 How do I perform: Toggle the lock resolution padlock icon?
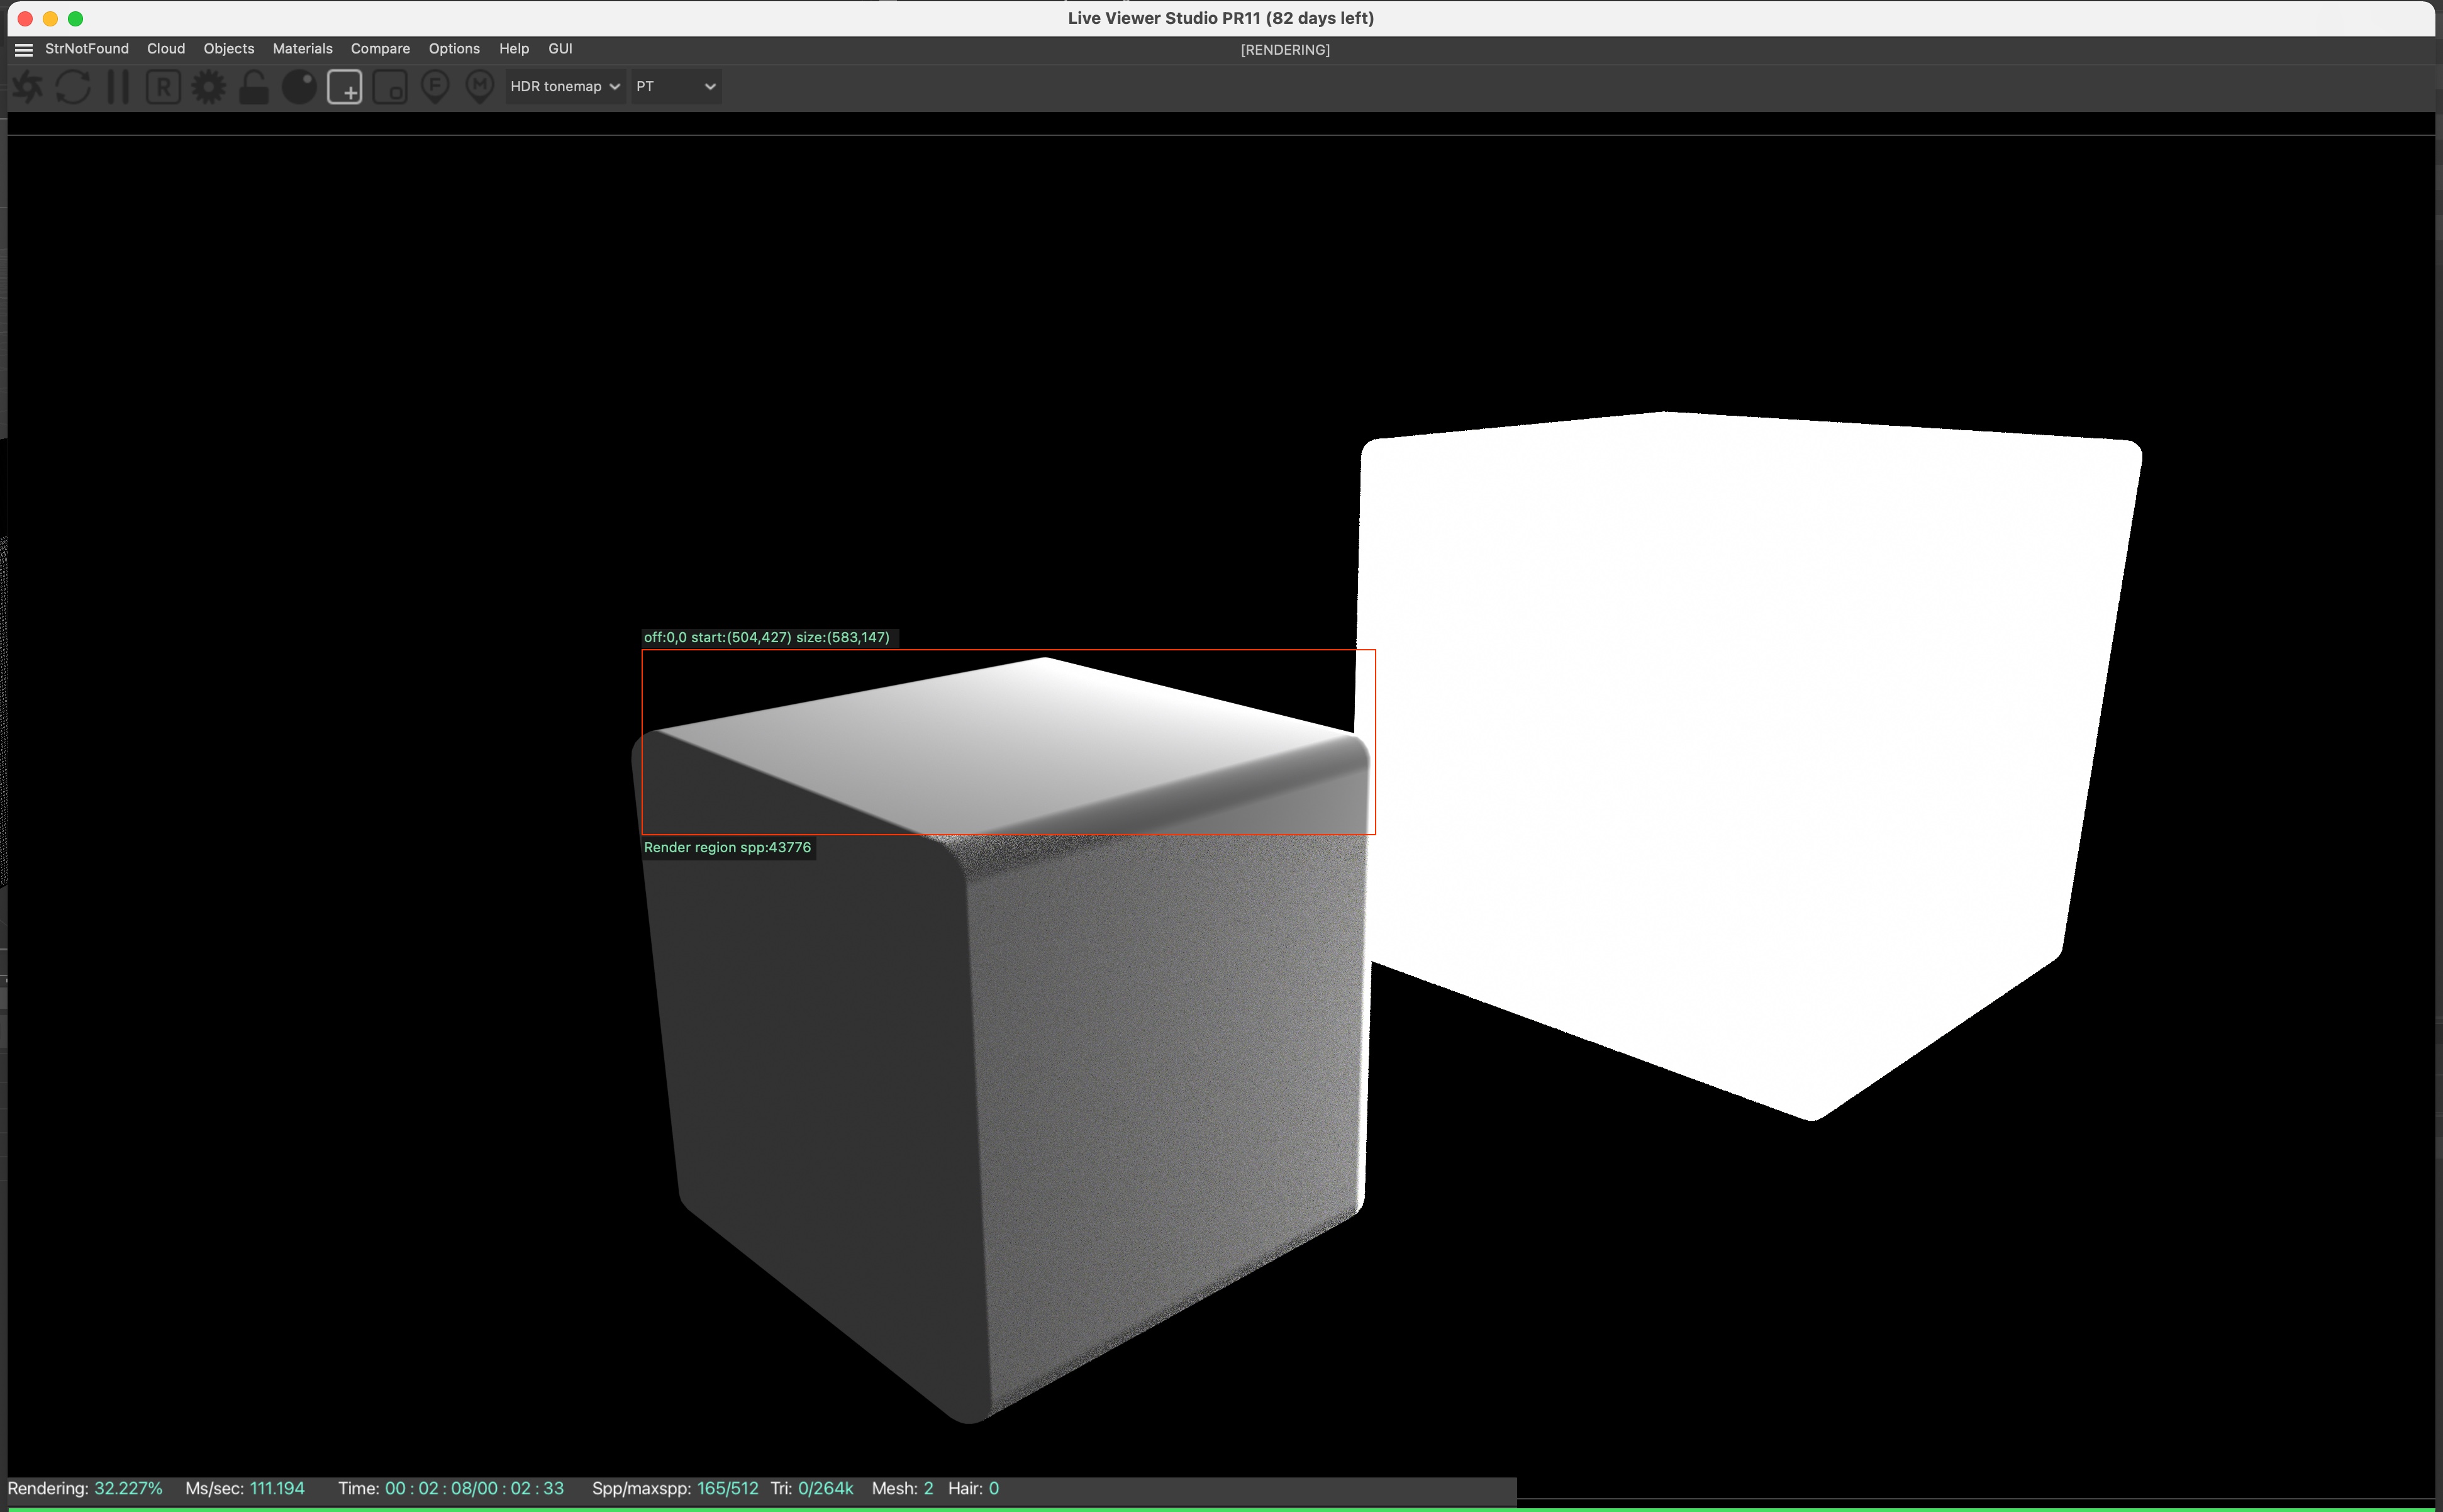pyautogui.click(x=254, y=87)
